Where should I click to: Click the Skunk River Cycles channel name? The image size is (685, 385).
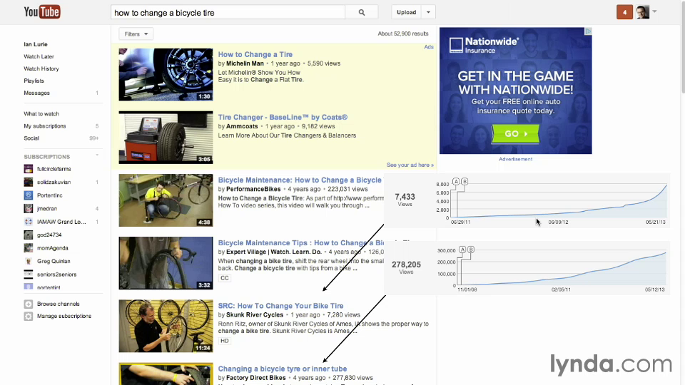click(255, 314)
